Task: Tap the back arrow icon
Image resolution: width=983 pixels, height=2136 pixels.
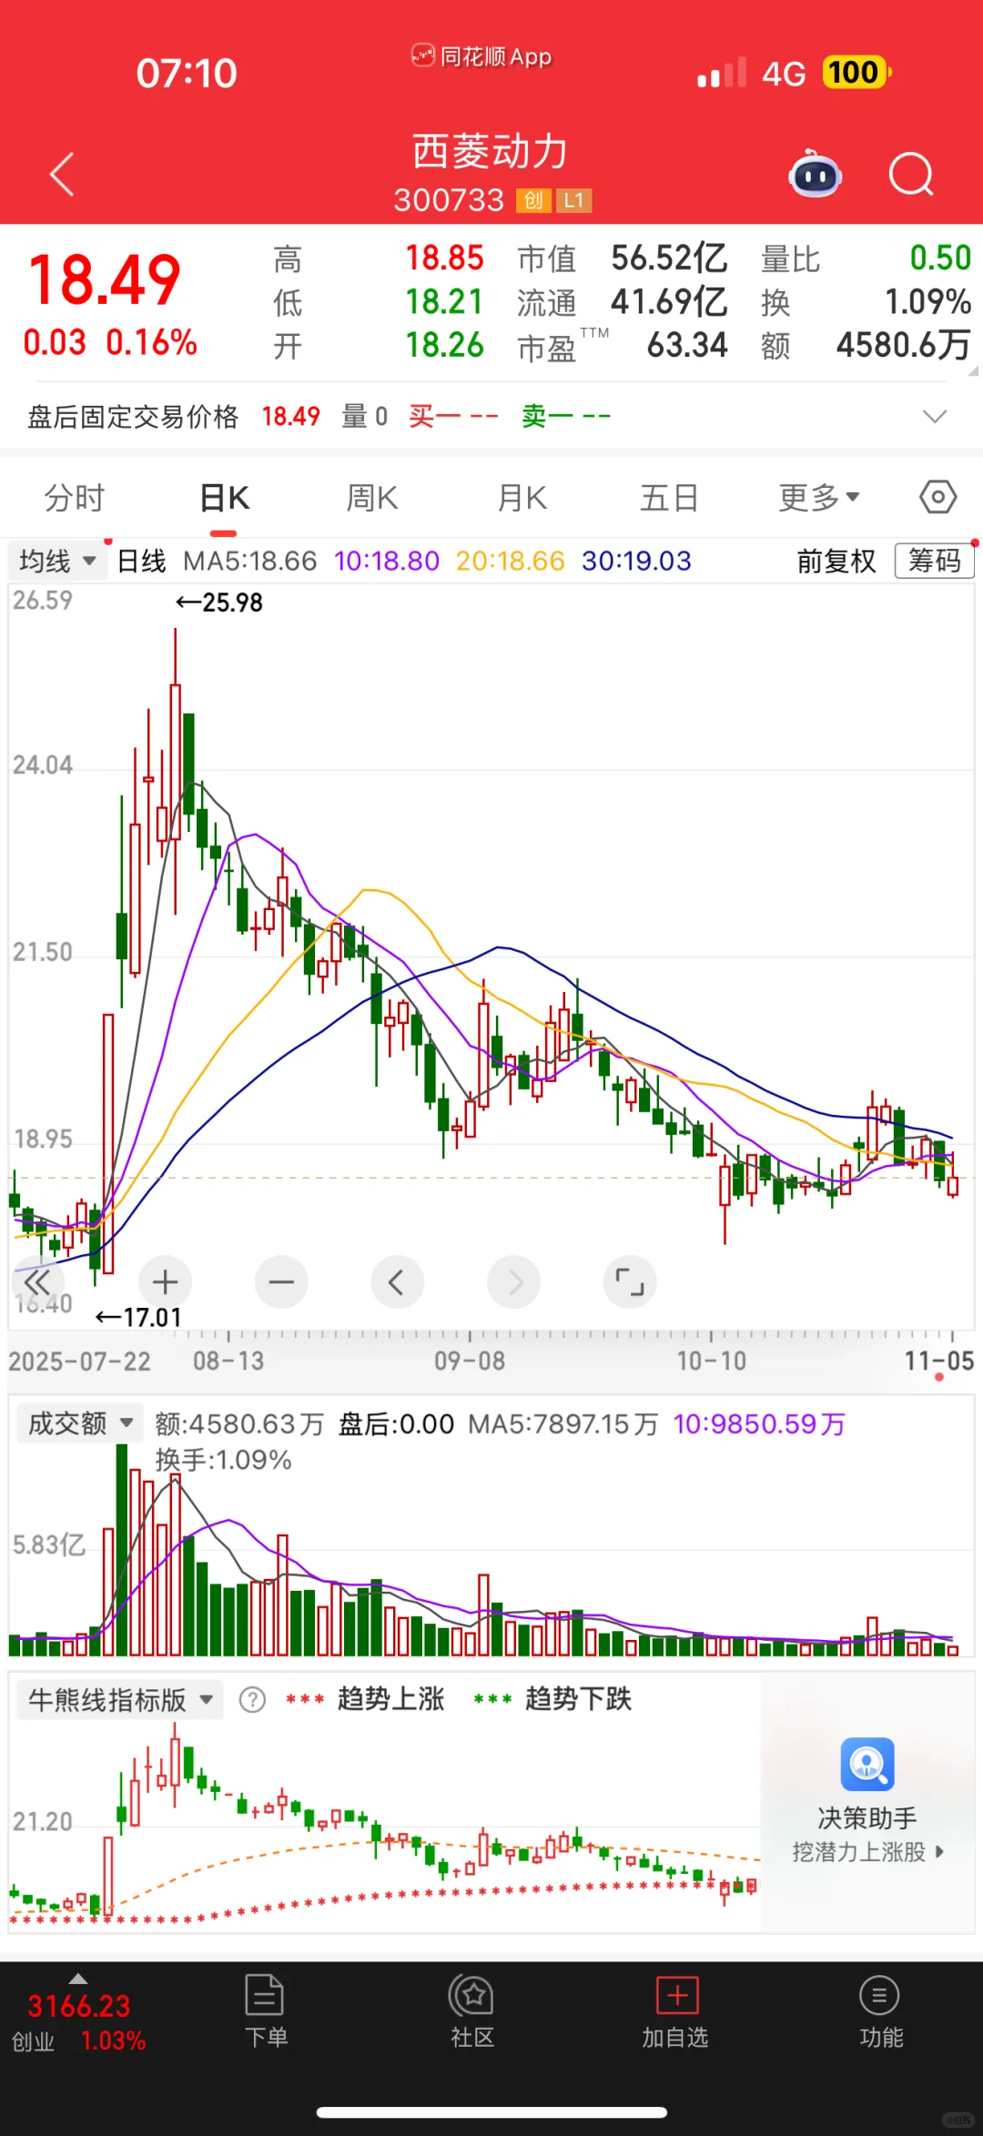Action: pyautogui.click(x=62, y=174)
